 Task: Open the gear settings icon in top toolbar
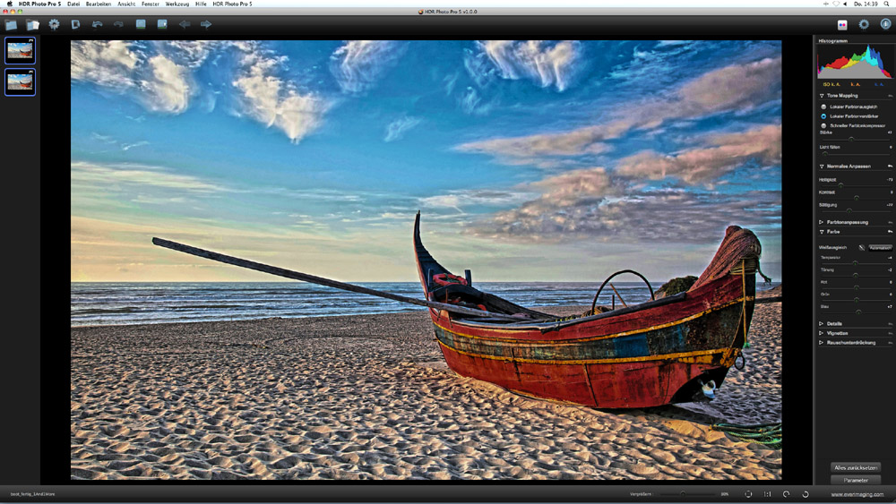[x=54, y=24]
